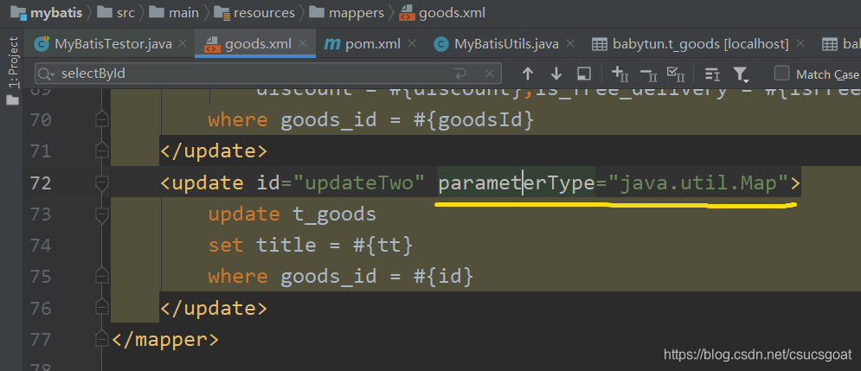Collapse fold marker at line 75

101,277
